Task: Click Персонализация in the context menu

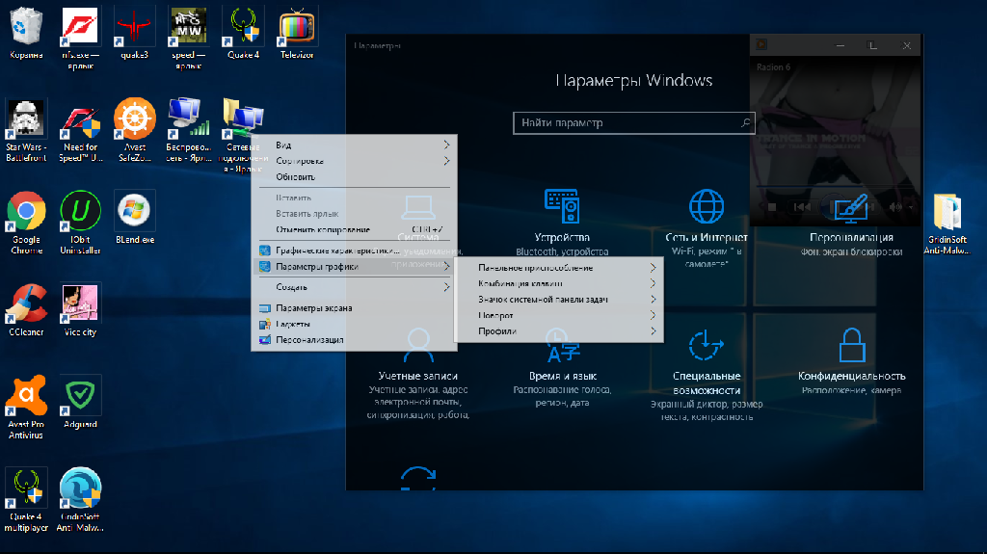Action: [x=309, y=340]
